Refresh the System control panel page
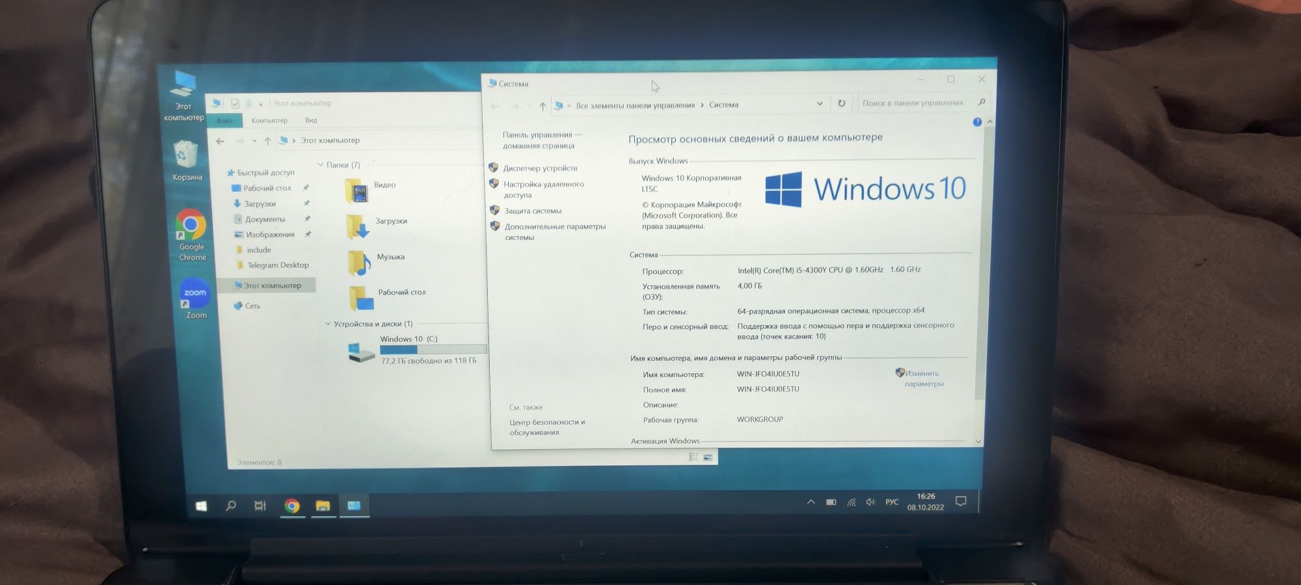The height and width of the screenshot is (585, 1301). 841,103
